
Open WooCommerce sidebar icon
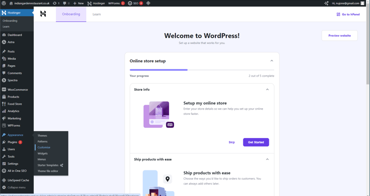4,90
